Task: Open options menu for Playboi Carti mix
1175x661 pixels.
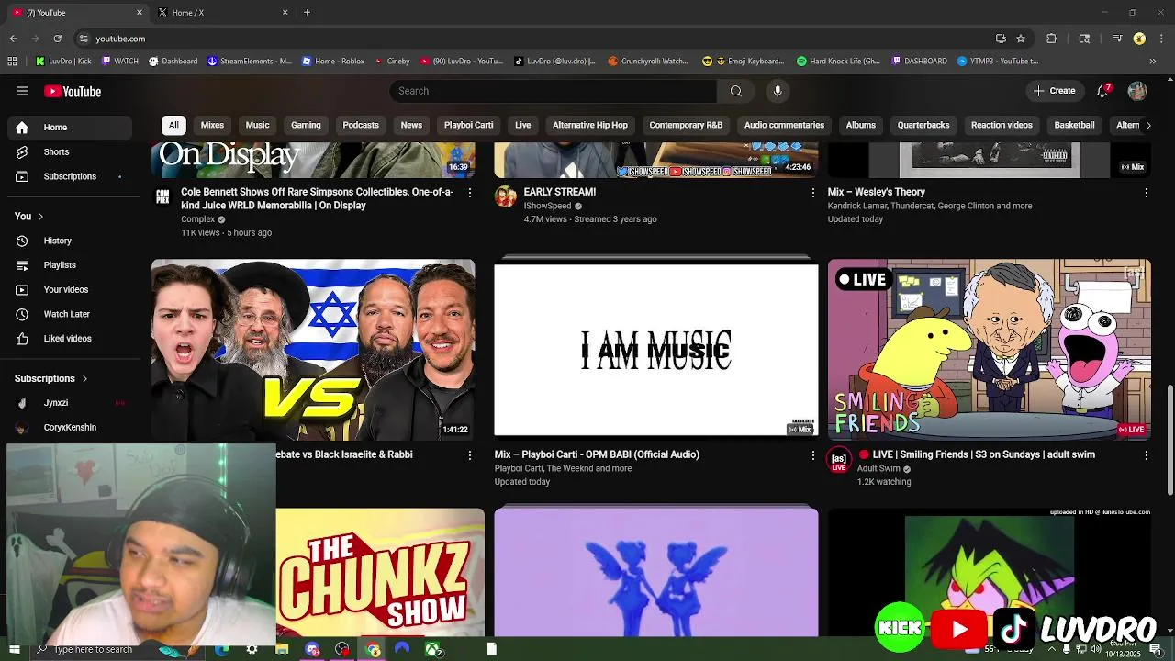Action: [812, 455]
